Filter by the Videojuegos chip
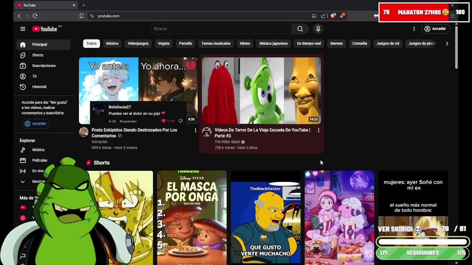This screenshot has height=265, width=472. [138, 43]
